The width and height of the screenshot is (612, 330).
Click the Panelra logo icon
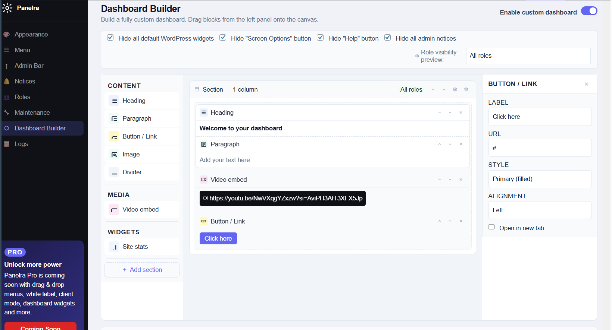[7, 8]
